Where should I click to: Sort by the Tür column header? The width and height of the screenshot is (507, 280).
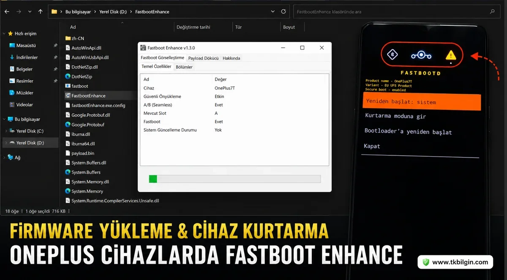(239, 27)
